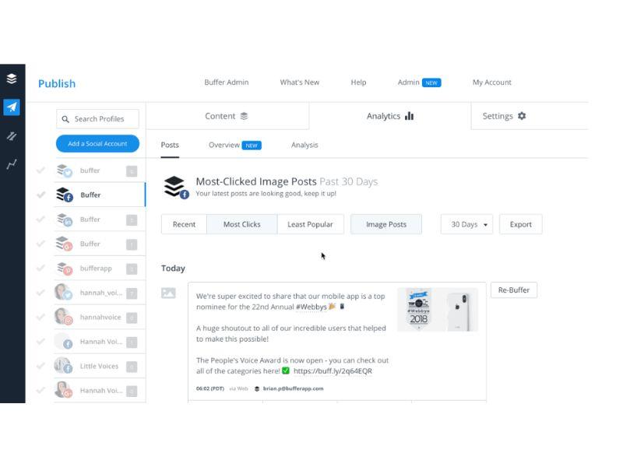This screenshot has width=623, height=467.
Task: Toggle the checkmark beside the hannah_voi profile
Action: click(x=40, y=293)
